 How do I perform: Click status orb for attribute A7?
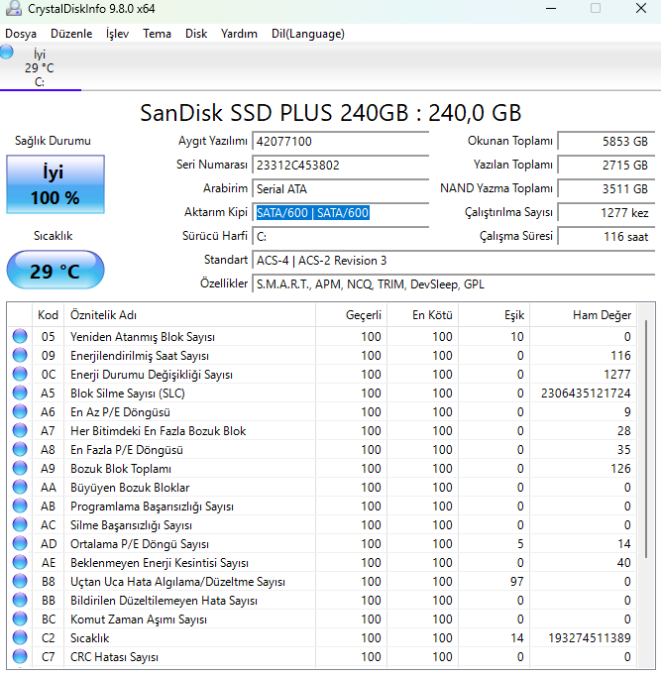coord(20,430)
